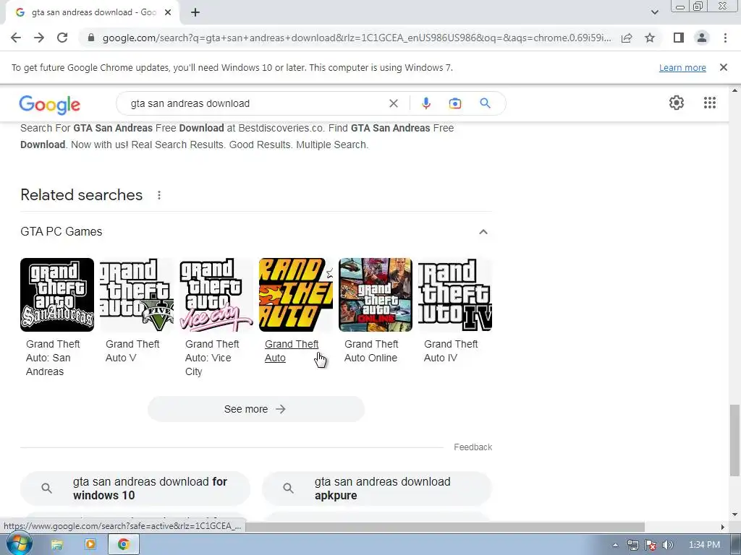This screenshot has height=555, width=741.
Task: Open Grand Theft Auto: Vice City thumbnail
Action: [216, 295]
